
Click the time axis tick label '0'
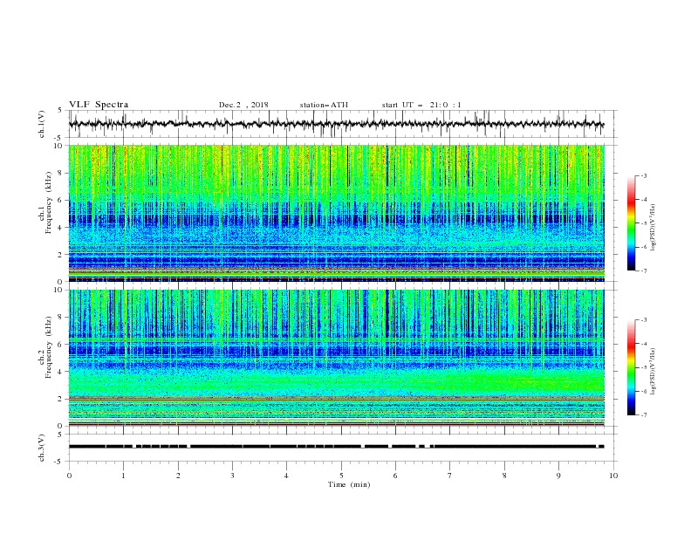[x=69, y=476]
